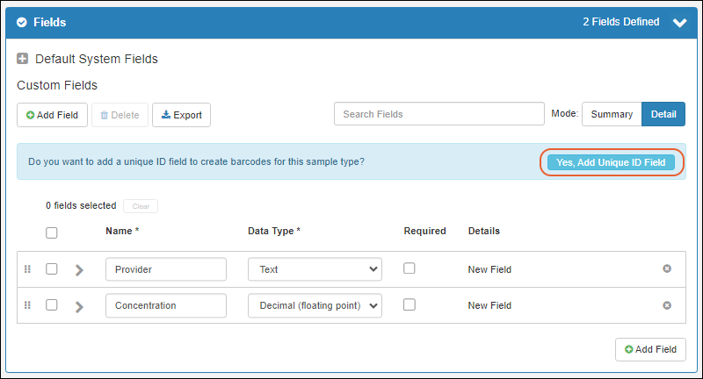The height and width of the screenshot is (379, 703).
Task: Switch to Summary mode
Action: pyautogui.click(x=612, y=114)
